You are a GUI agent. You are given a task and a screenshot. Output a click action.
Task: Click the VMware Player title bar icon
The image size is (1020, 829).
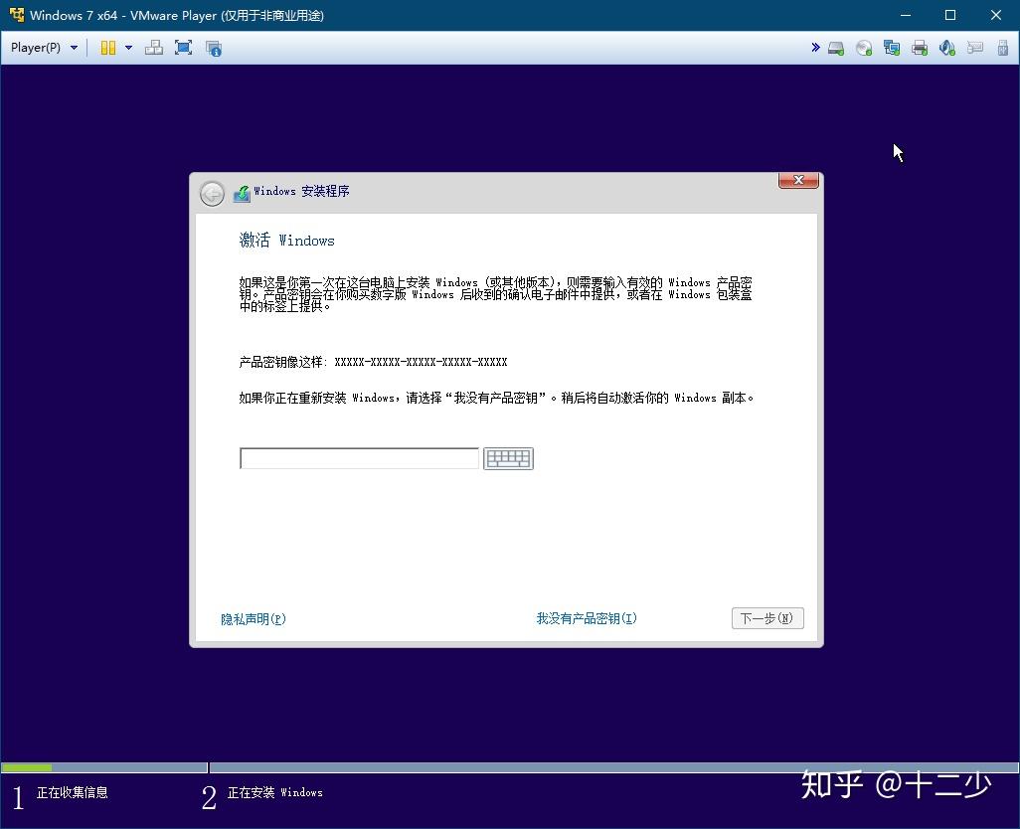pos(16,14)
